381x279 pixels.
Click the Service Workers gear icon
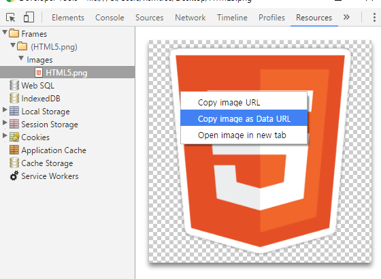(x=14, y=176)
